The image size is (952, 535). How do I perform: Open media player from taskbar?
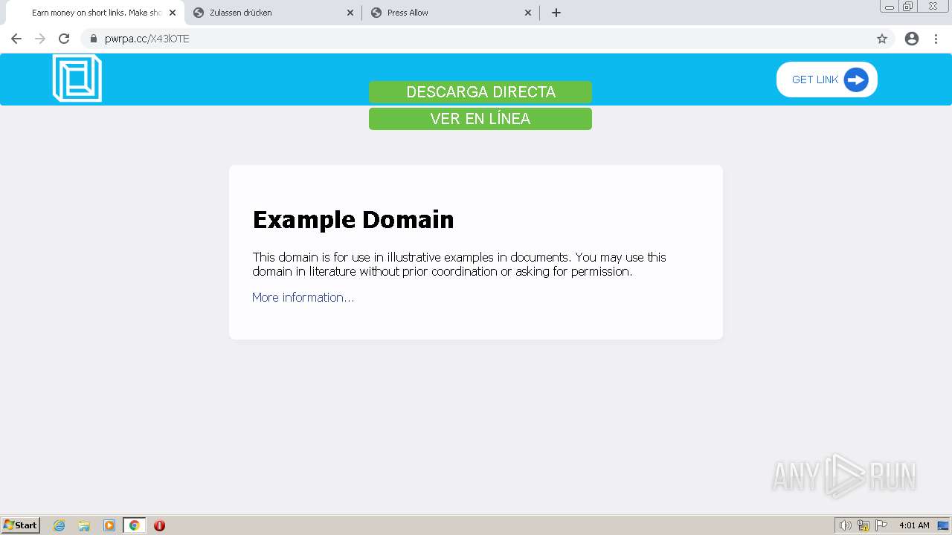click(109, 525)
